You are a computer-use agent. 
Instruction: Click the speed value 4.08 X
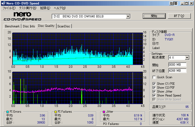(x=184, y=123)
